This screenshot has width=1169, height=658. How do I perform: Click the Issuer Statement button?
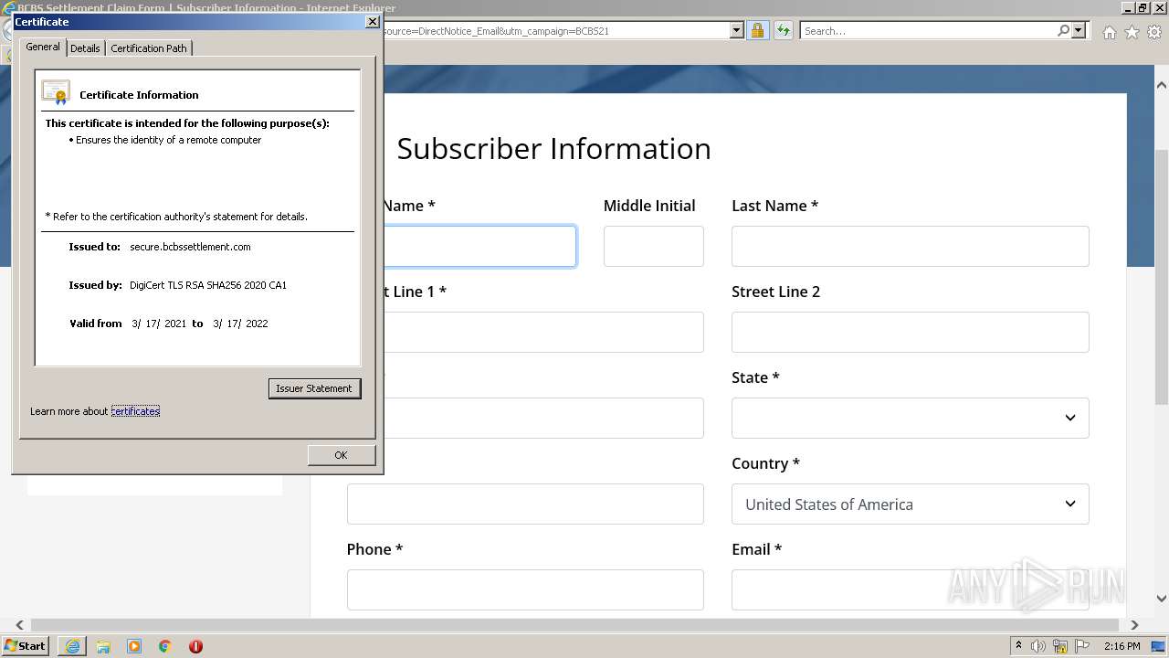tap(314, 388)
